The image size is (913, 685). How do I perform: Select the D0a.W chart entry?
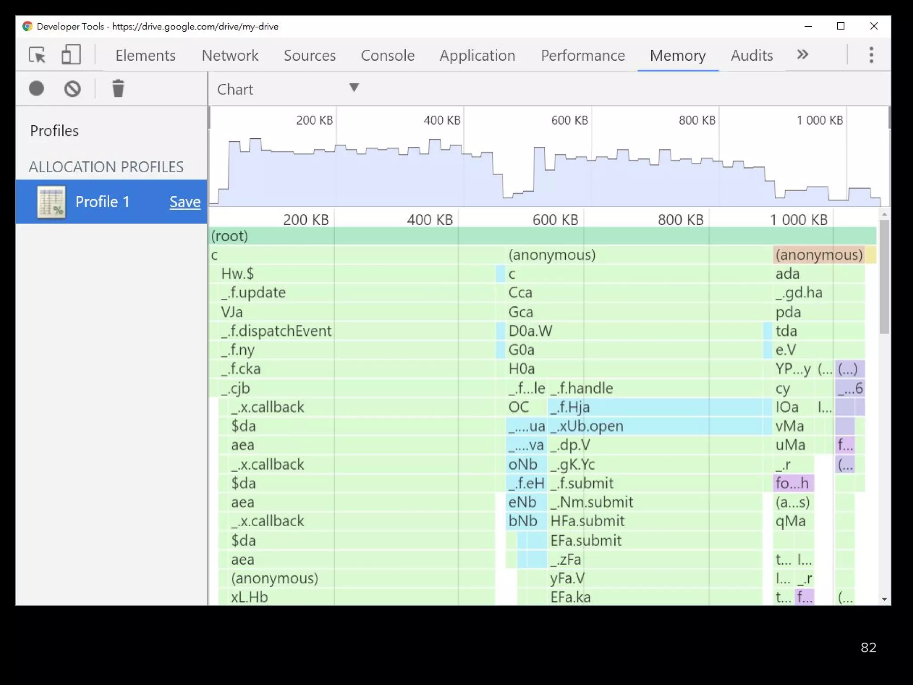[634, 331]
